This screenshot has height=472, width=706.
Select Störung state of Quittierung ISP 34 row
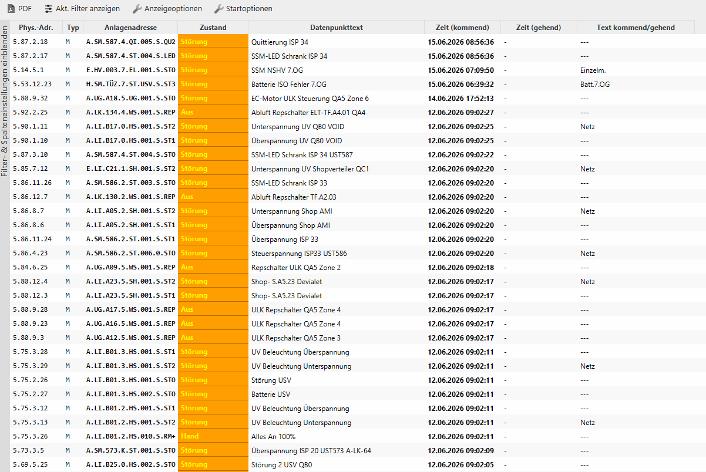213,42
